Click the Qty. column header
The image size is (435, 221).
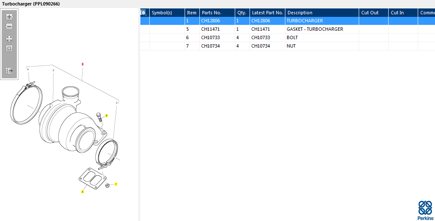click(x=242, y=13)
